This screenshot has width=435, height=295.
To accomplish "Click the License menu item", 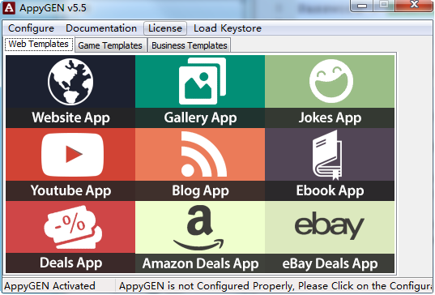I will [x=165, y=28].
